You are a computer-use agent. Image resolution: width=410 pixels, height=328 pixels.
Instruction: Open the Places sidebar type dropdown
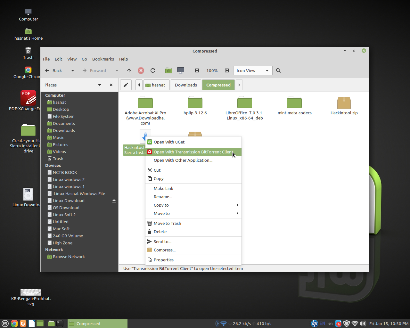(x=100, y=85)
